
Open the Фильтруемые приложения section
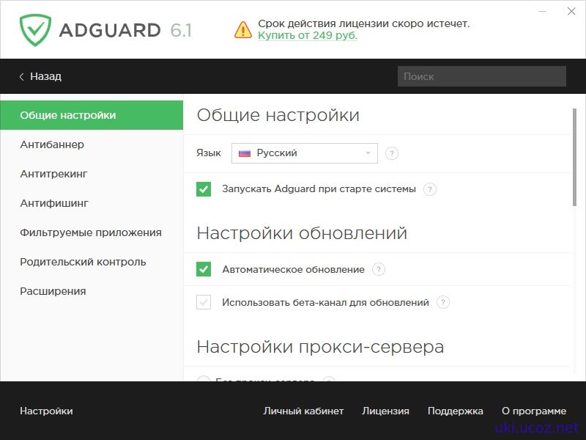pos(92,232)
